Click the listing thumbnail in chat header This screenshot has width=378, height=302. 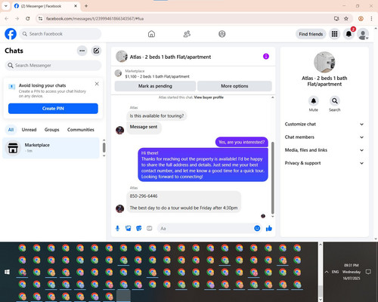click(122, 57)
